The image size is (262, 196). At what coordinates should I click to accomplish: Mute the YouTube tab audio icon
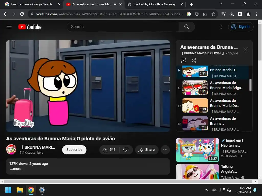pyautogui.click(x=115, y=4)
